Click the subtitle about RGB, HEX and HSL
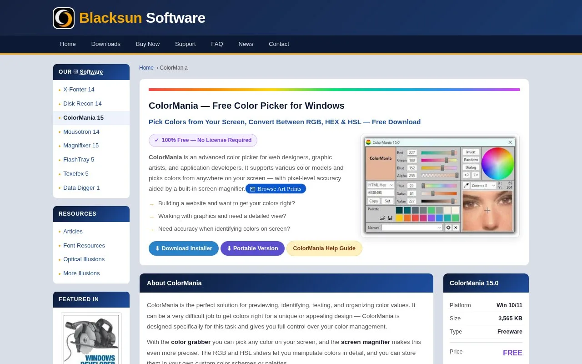 click(285, 122)
